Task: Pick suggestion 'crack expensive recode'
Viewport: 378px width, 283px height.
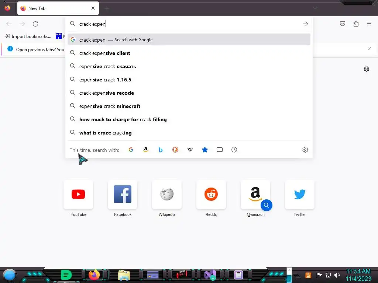Action: click(189, 92)
